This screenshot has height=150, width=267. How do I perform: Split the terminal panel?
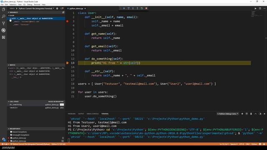pos(247,114)
